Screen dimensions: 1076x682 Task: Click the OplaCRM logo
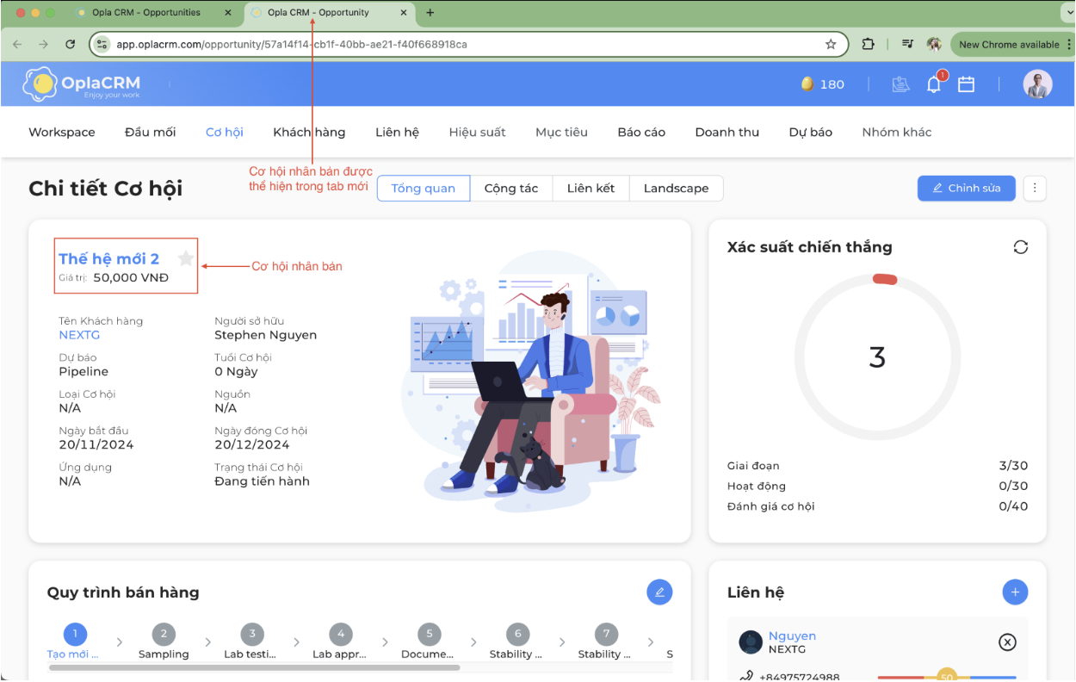[81, 84]
